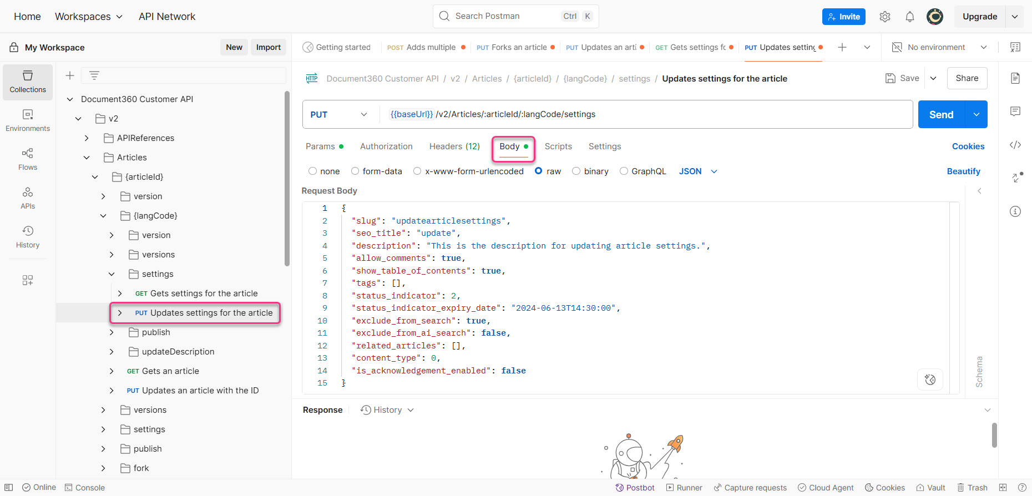Open the JSON format dropdown

pos(698,171)
